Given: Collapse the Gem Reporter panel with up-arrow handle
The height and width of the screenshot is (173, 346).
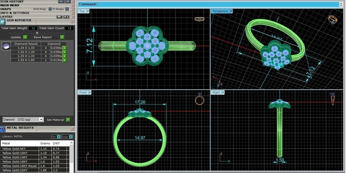Looking at the screenshot, I should [37, 33].
